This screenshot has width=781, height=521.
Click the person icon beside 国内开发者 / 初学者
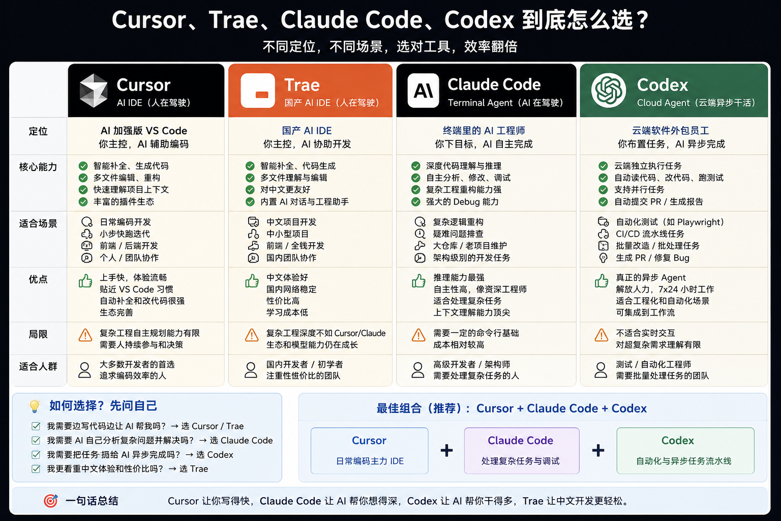click(x=251, y=370)
